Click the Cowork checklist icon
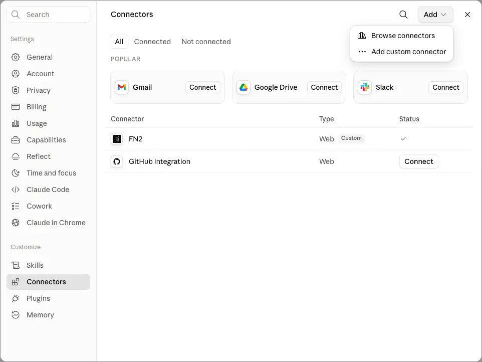The height and width of the screenshot is (362, 482). click(16, 206)
